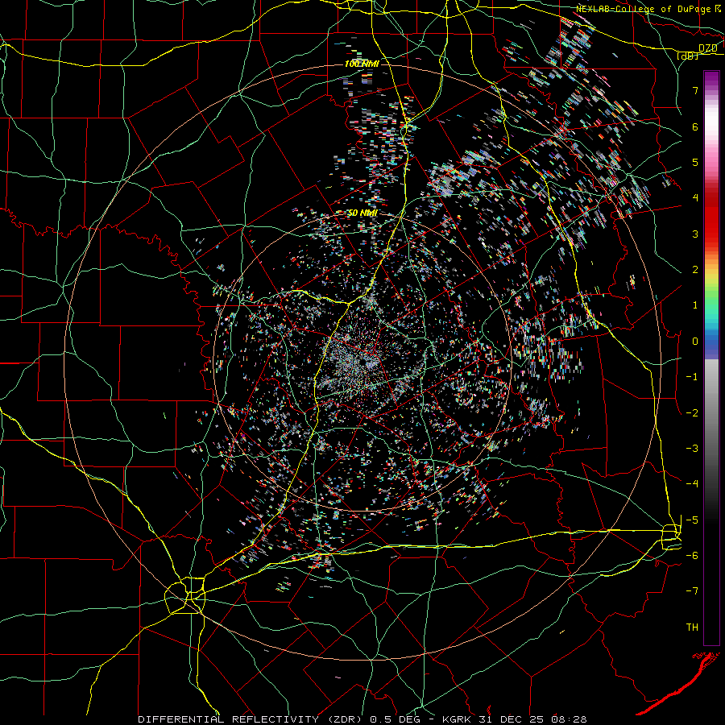
Task: Click the -5 value on the legend
Action: 692,520
